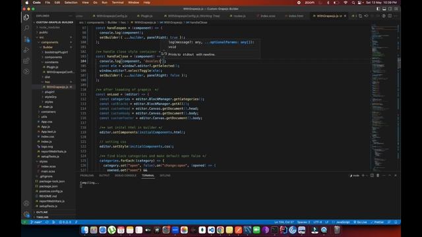Close the bottom panel
This screenshot has height=237, width=422.
pos(396,176)
